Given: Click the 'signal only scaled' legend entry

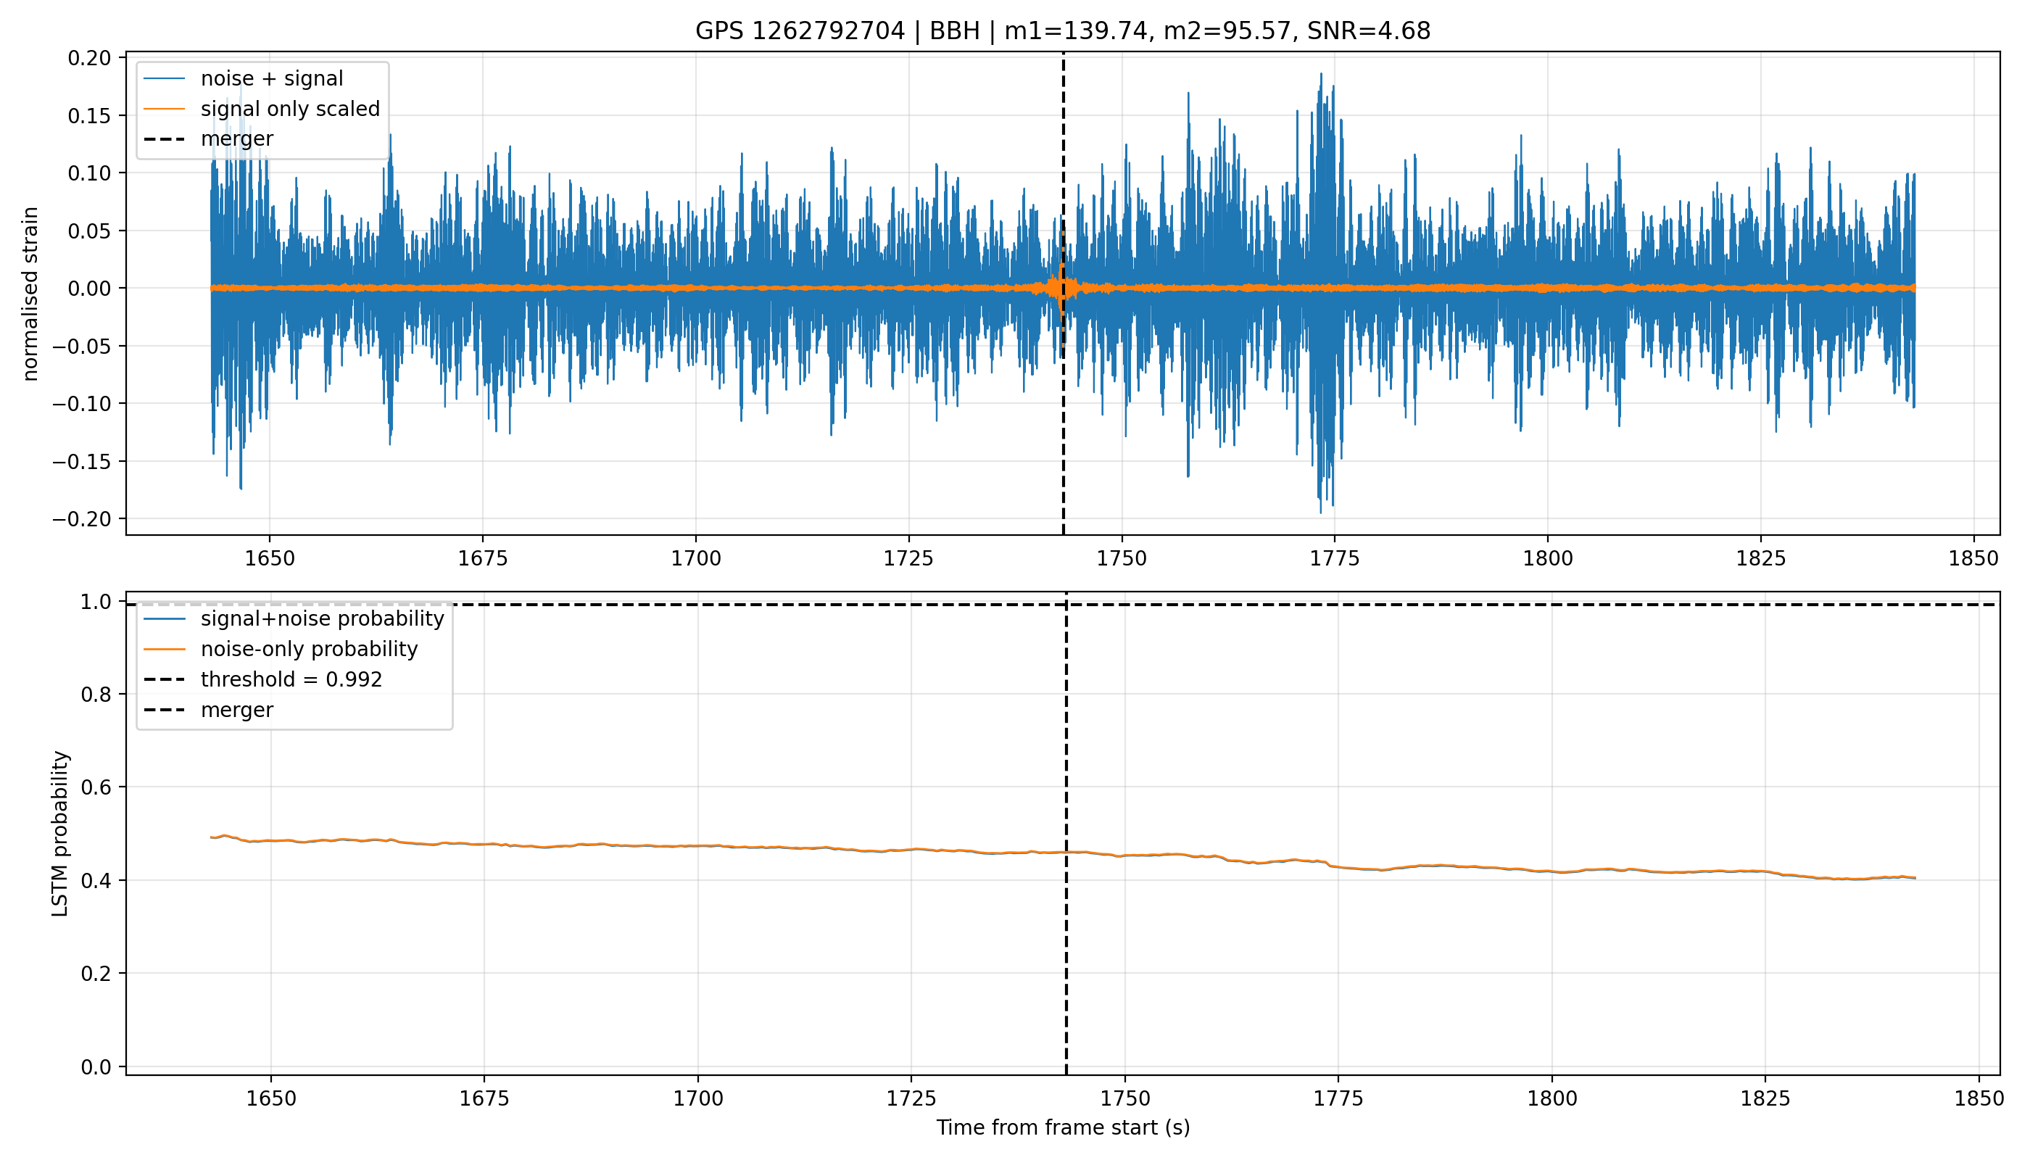Looking at the screenshot, I should [x=290, y=109].
